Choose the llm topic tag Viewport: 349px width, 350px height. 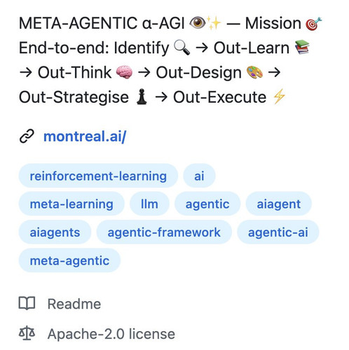pyautogui.click(x=149, y=204)
